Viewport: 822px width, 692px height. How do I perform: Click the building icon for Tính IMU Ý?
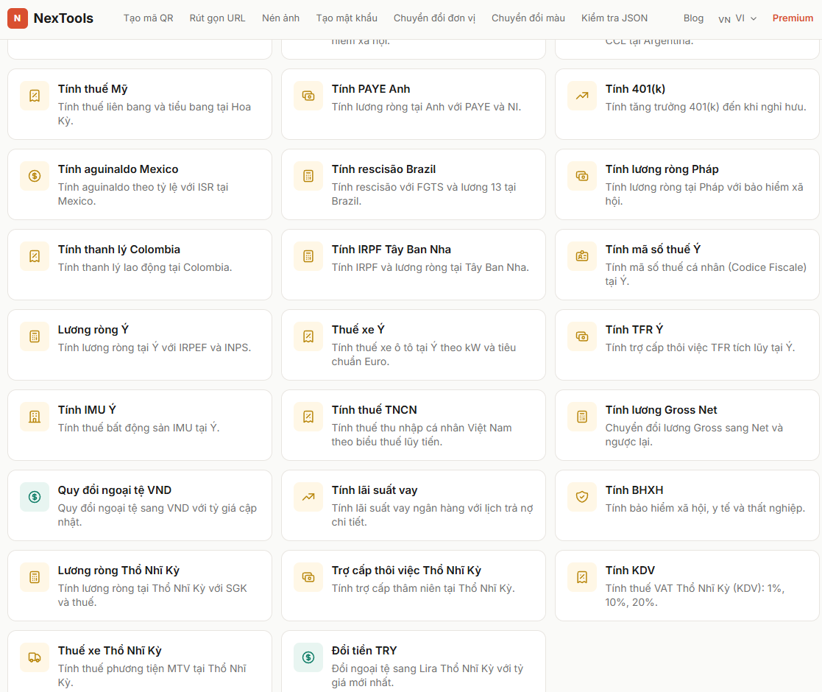[34, 417]
